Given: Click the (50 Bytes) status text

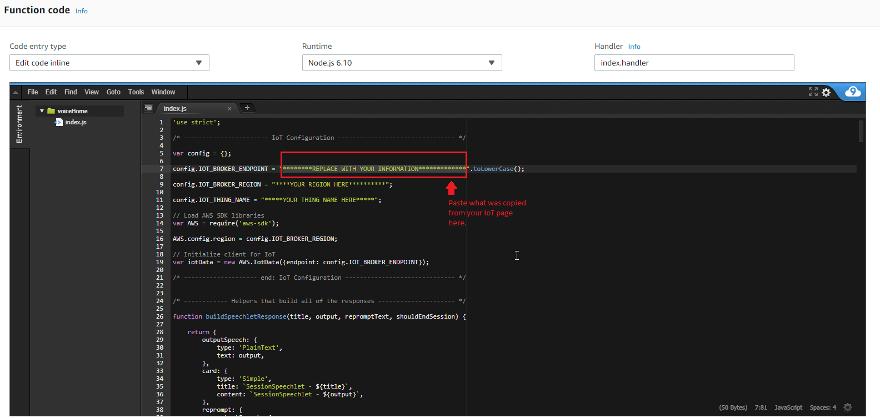Looking at the screenshot, I should 733,407.
